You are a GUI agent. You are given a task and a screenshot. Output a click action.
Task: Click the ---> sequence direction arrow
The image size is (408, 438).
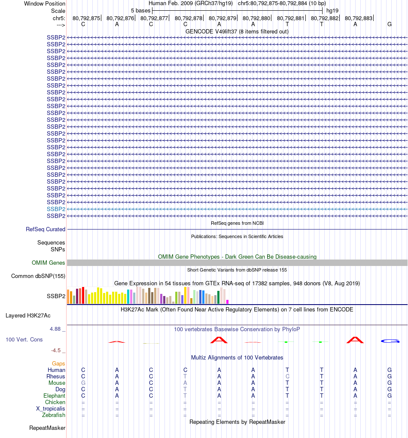pos(61,25)
